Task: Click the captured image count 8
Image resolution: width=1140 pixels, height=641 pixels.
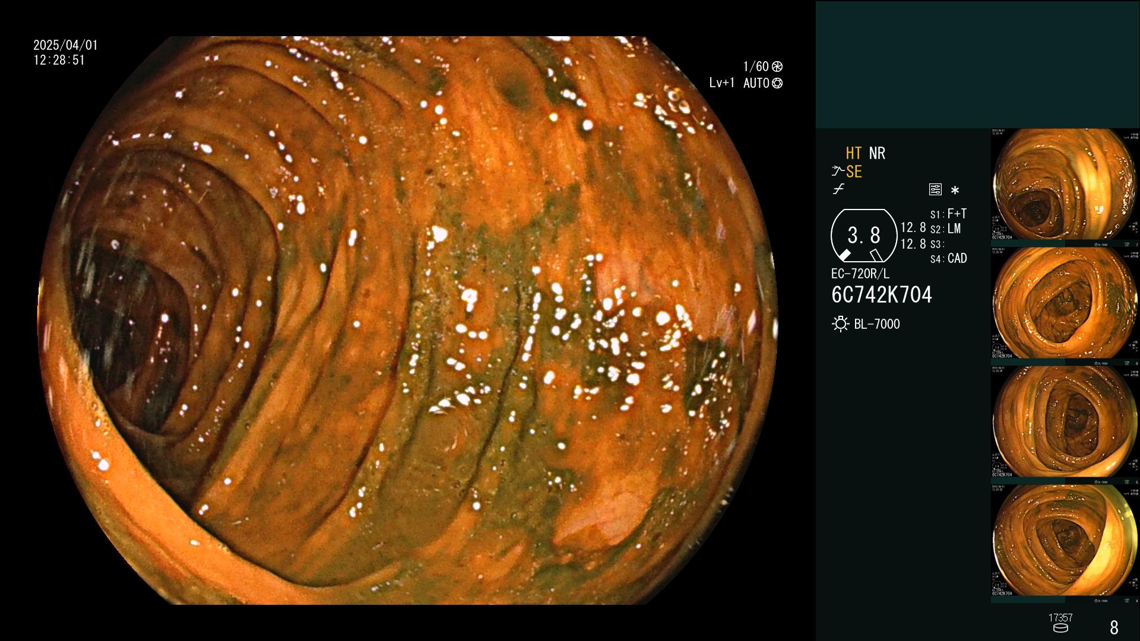Action: coord(1114,627)
